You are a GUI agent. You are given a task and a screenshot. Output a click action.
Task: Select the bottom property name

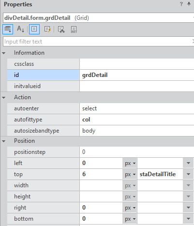click(43, 219)
